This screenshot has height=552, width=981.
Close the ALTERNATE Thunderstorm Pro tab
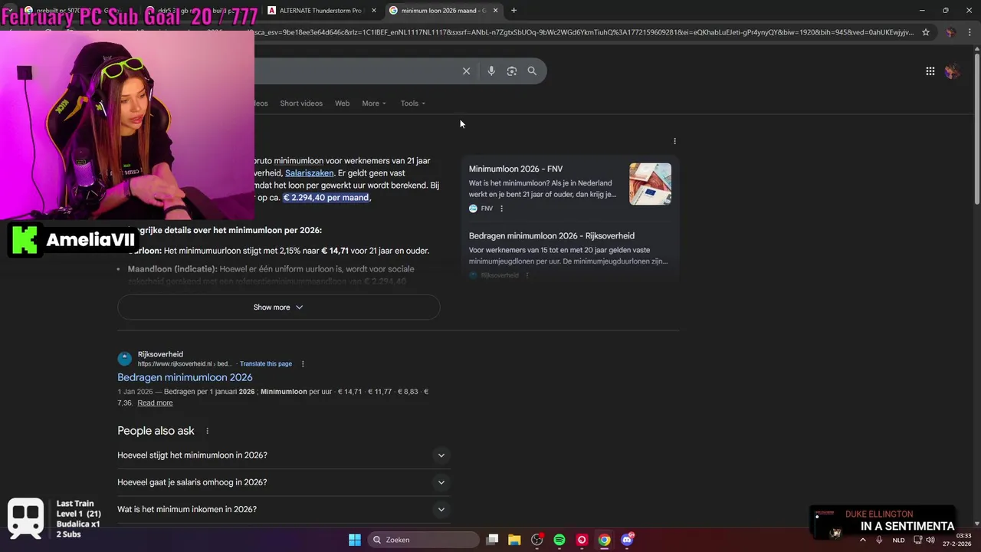374,11
